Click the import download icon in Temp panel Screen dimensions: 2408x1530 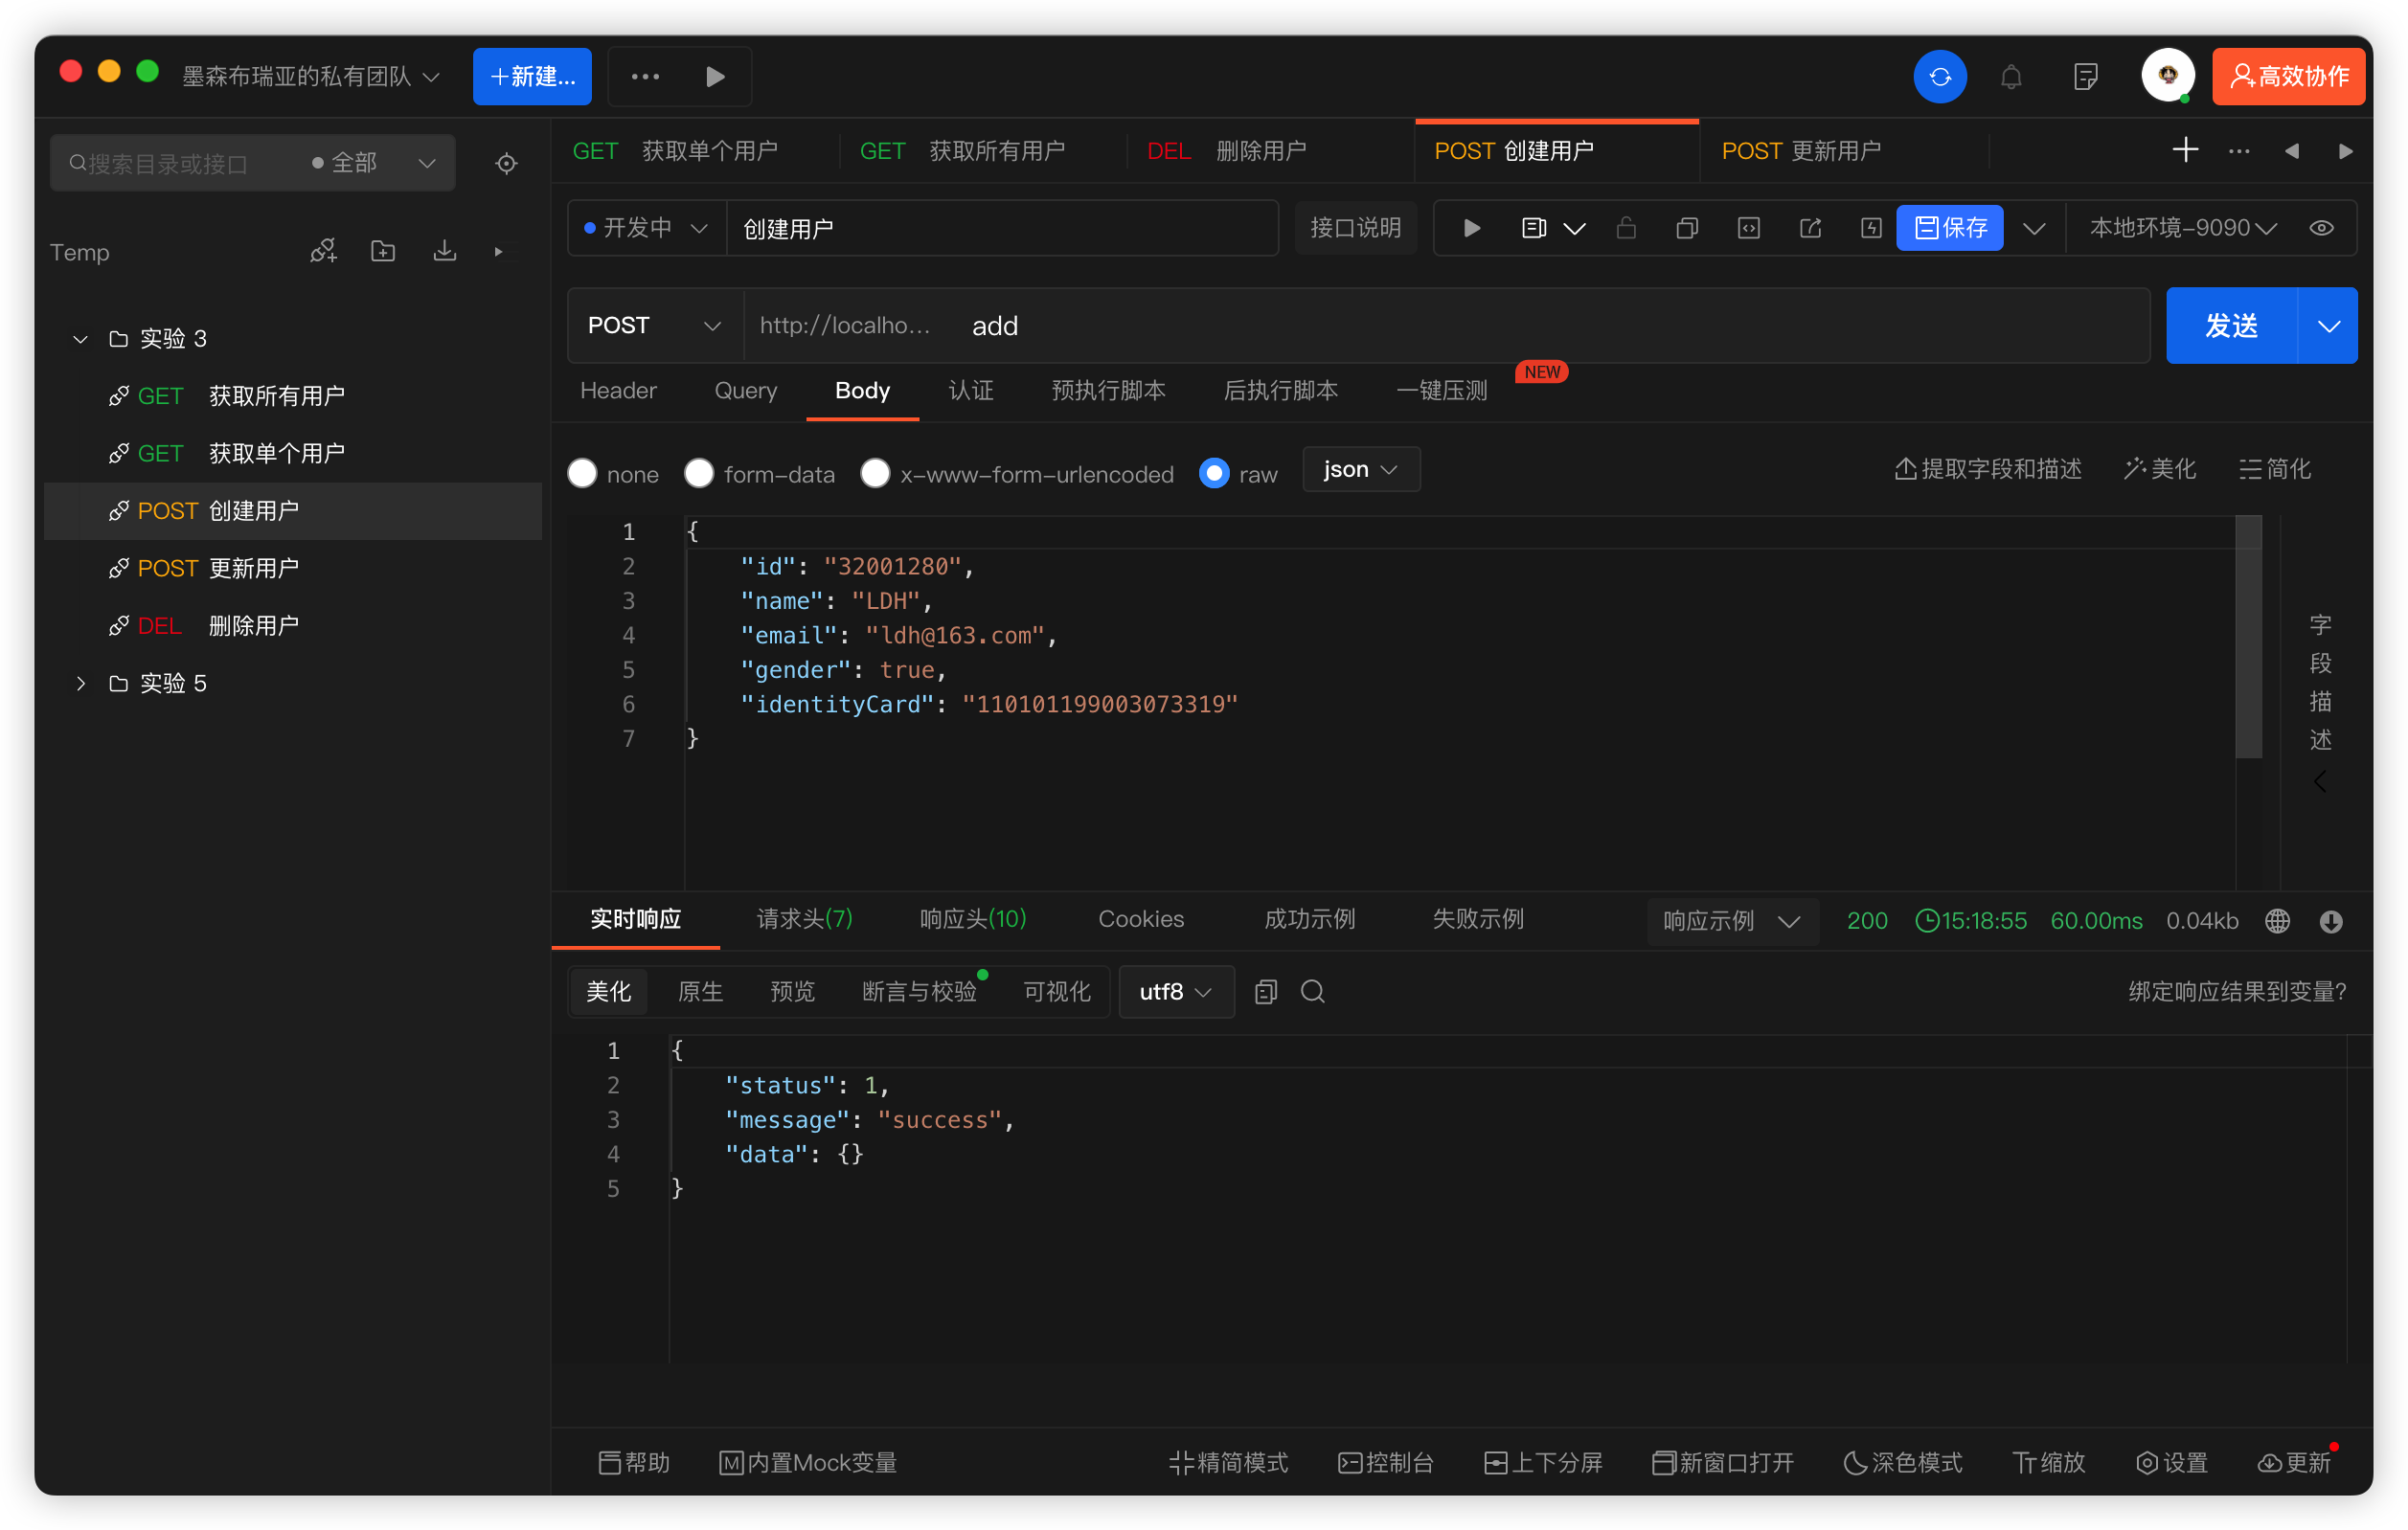(x=444, y=251)
